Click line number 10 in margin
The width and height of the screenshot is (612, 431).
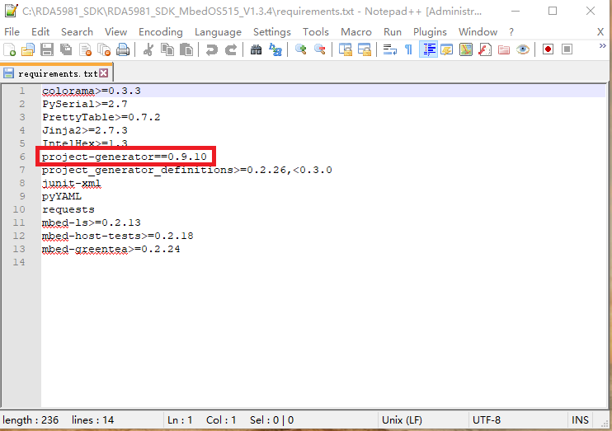pos(19,209)
